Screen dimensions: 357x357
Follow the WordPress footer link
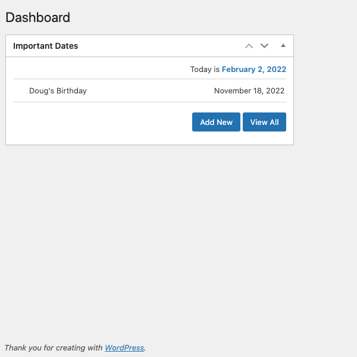click(124, 347)
